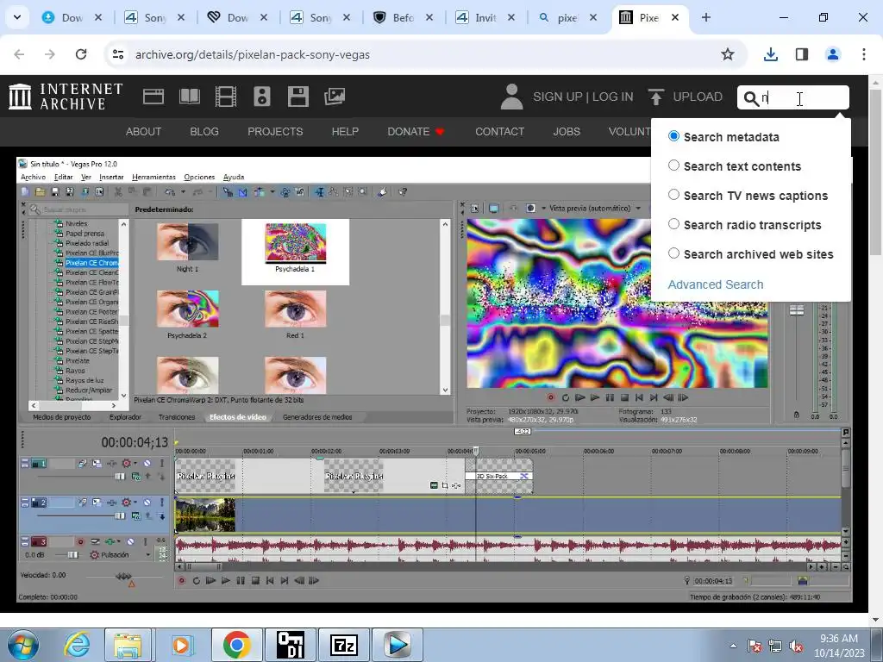Open the HELP menu item
This screenshot has width=883, height=662.
tap(345, 132)
